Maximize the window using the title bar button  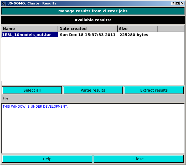tap(178, 3)
